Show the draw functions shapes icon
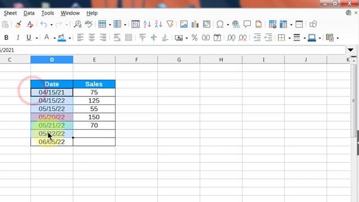The width and height of the screenshot is (359, 202). (x=313, y=24)
